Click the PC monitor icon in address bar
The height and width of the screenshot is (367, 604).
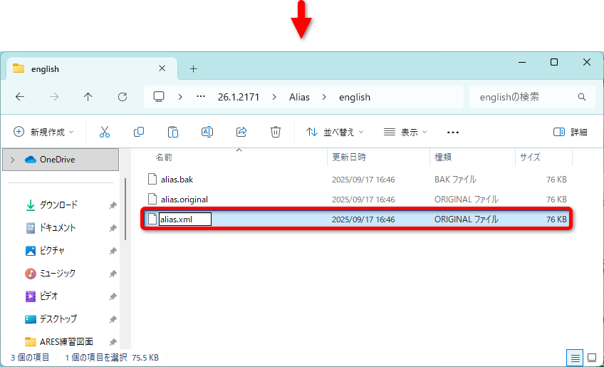tap(159, 97)
